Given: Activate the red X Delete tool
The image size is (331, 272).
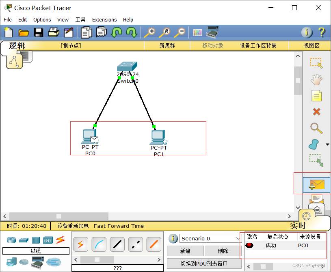Looking at the screenshot, I should coord(316,111).
